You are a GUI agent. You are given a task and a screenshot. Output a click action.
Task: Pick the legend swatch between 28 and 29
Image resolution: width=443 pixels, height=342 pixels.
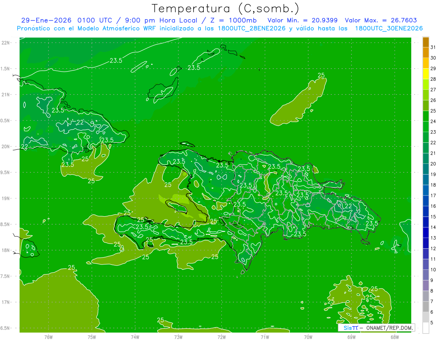click(x=426, y=74)
